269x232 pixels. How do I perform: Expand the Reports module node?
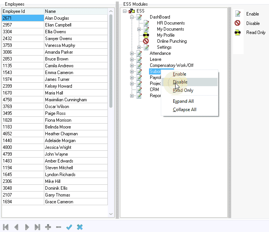(132, 96)
